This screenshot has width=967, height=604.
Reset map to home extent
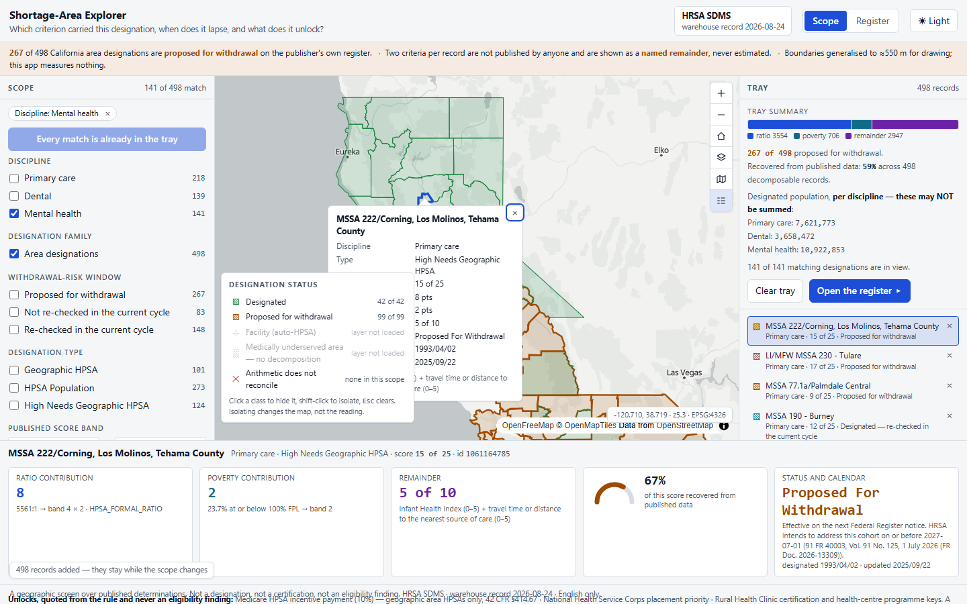click(721, 136)
